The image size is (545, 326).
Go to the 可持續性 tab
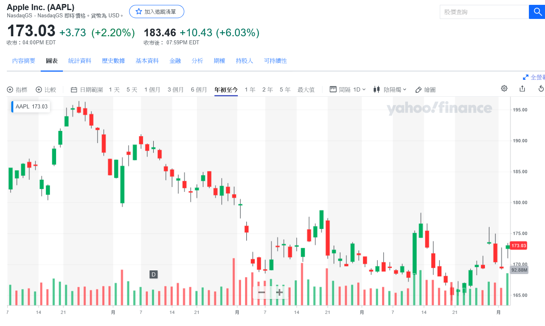[275, 61]
